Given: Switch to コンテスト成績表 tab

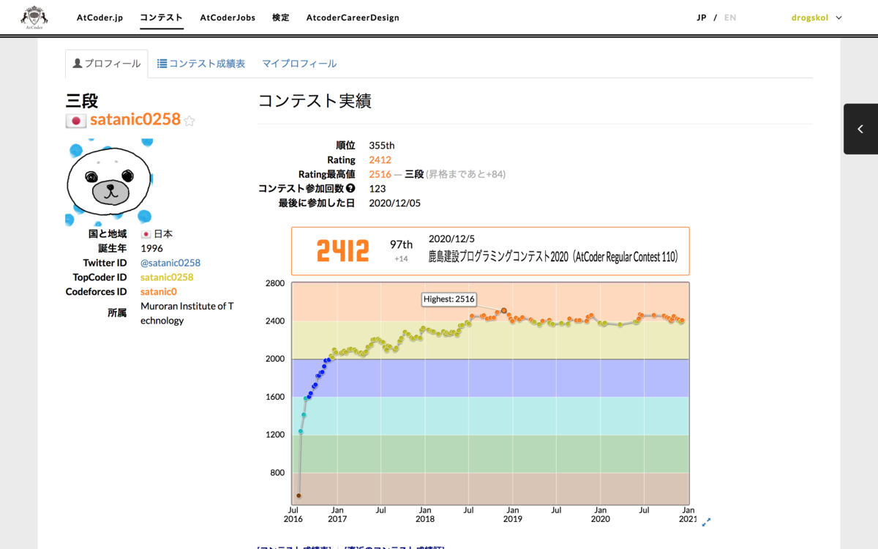Looking at the screenshot, I should point(201,64).
